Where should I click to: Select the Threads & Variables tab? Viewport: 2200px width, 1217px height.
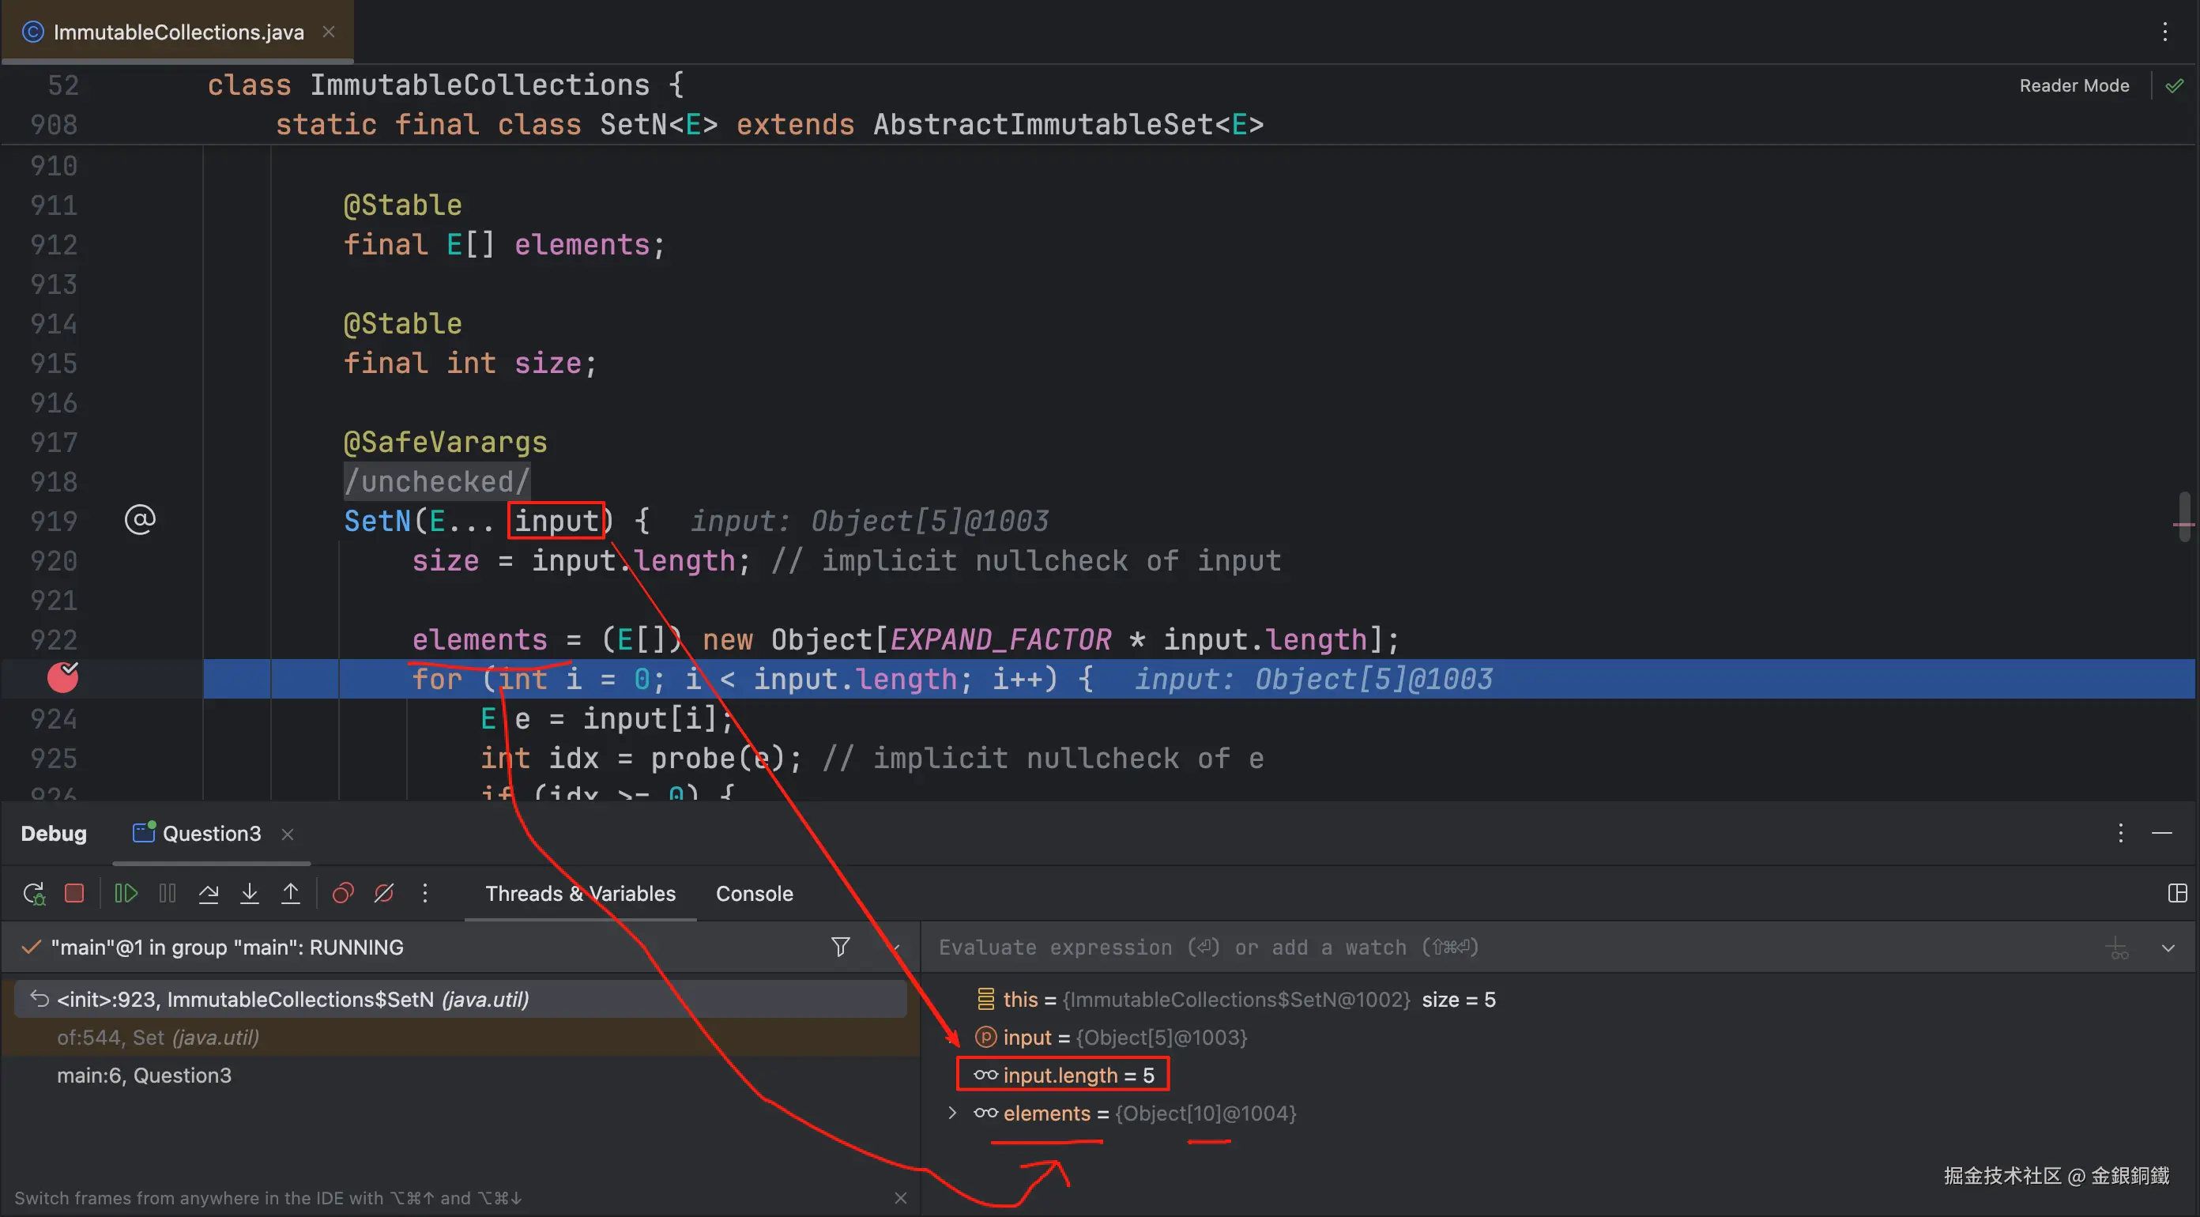[580, 893]
